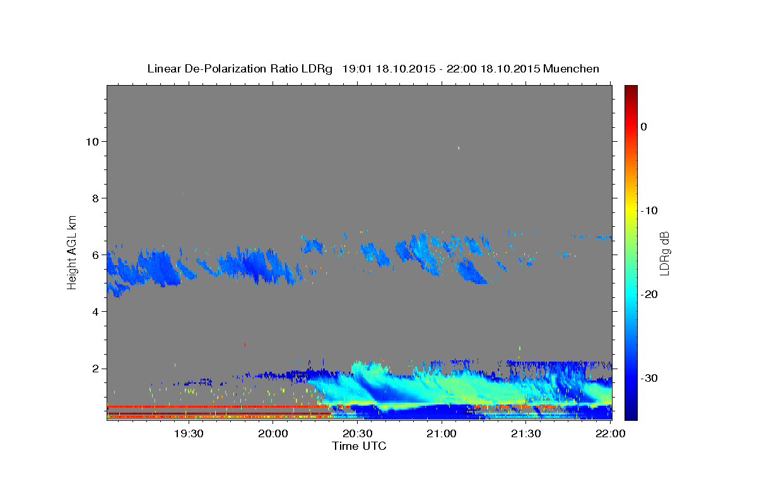Click the height tick label 8

[x=95, y=198]
